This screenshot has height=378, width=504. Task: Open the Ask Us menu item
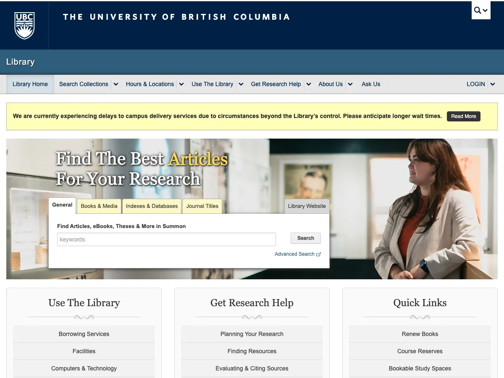coord(371,84)
